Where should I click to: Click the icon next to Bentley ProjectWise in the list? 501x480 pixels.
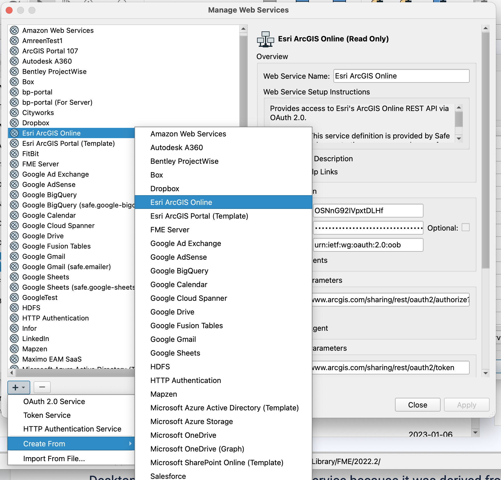(x=14, y=71)
